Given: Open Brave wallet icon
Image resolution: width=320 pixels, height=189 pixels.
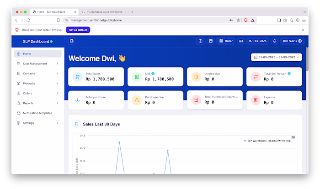Looking at the screenshot, I should (x=285, y=20).
